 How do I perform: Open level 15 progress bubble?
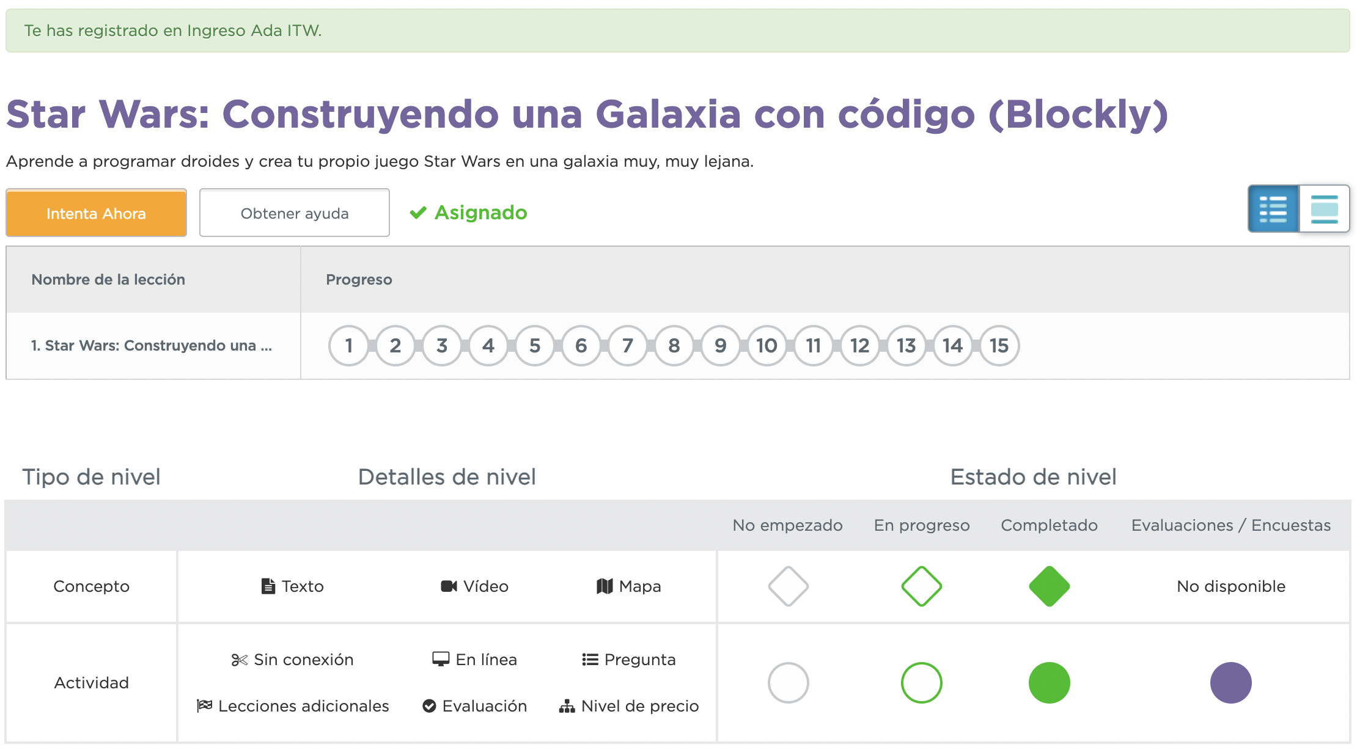pos(999,346)
